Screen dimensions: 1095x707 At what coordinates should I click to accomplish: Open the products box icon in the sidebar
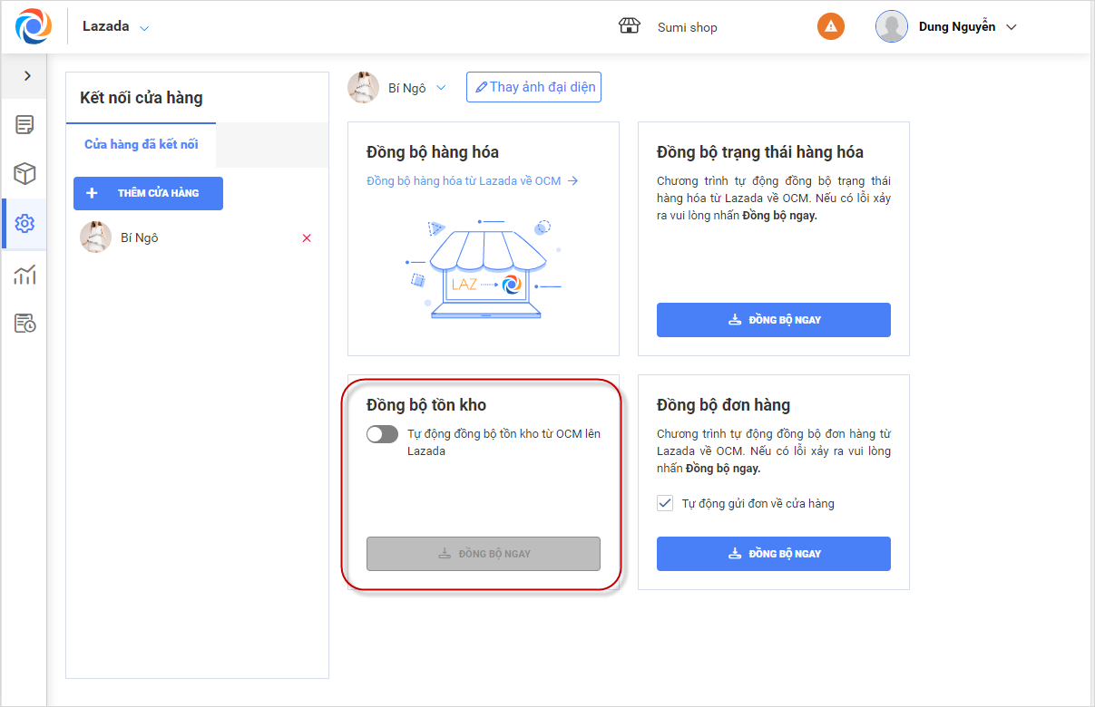pyautogui.click(x=24, y=174)
